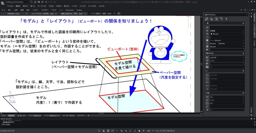Select the ペーパー空間を設定 sheet tab
Image resolution: width=256 pixels, height=133 pixels.
[x=35, y=115]
